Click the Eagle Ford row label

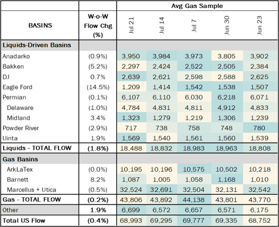point(18,87)
